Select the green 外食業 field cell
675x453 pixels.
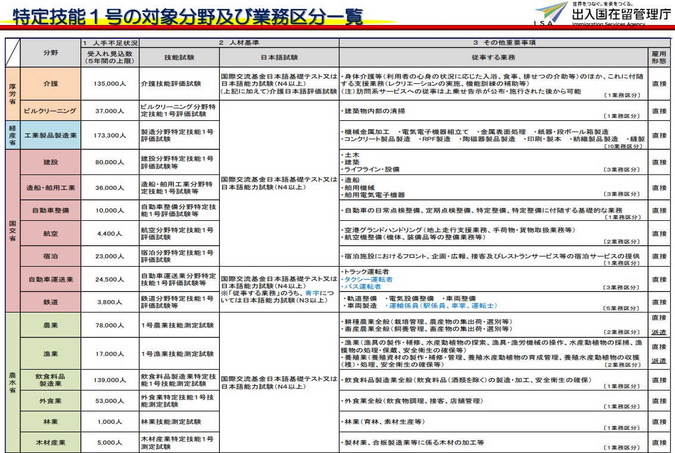[51, 401]
